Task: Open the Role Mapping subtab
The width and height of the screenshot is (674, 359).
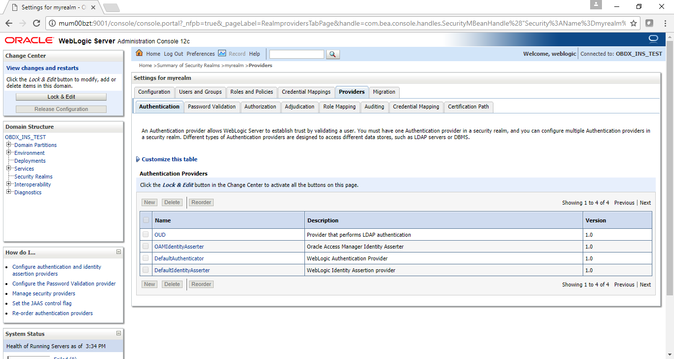Action: [339, 107]
